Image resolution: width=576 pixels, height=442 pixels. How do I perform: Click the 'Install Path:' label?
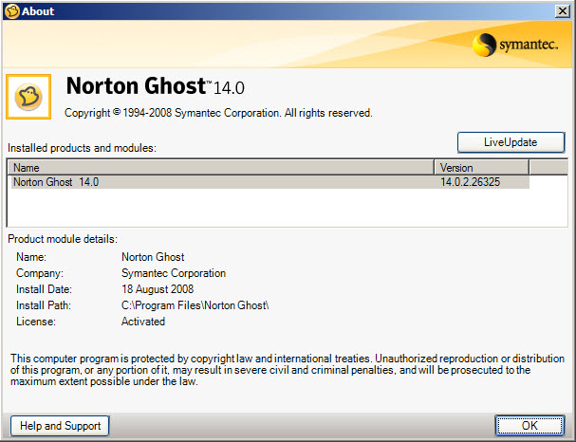click(44, 305)
